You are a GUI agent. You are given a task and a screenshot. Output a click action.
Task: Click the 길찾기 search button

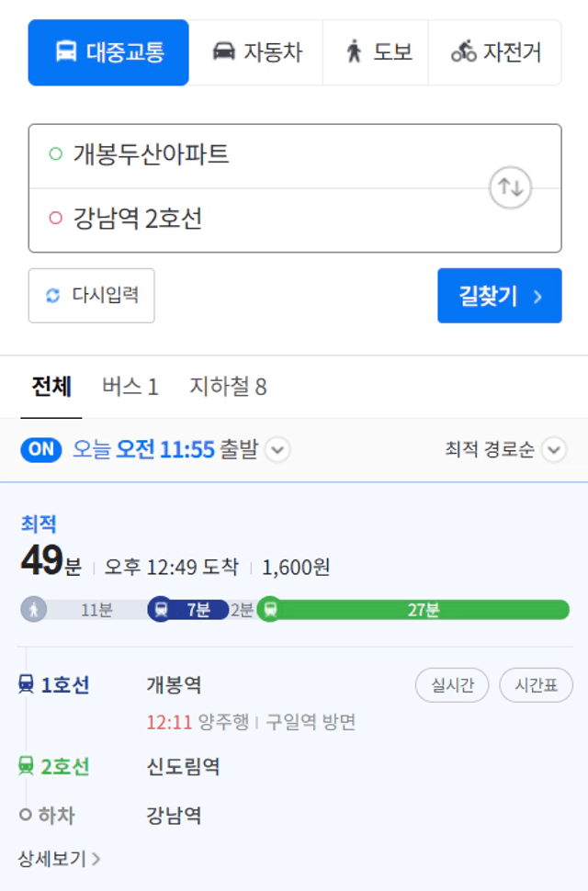point(500,296)
